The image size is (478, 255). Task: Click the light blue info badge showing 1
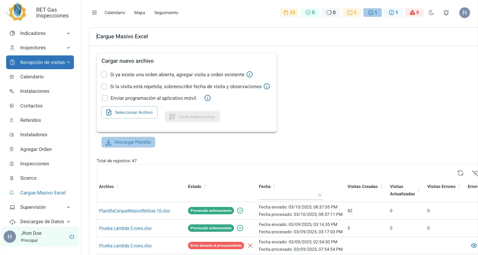(x=393, y=13)
